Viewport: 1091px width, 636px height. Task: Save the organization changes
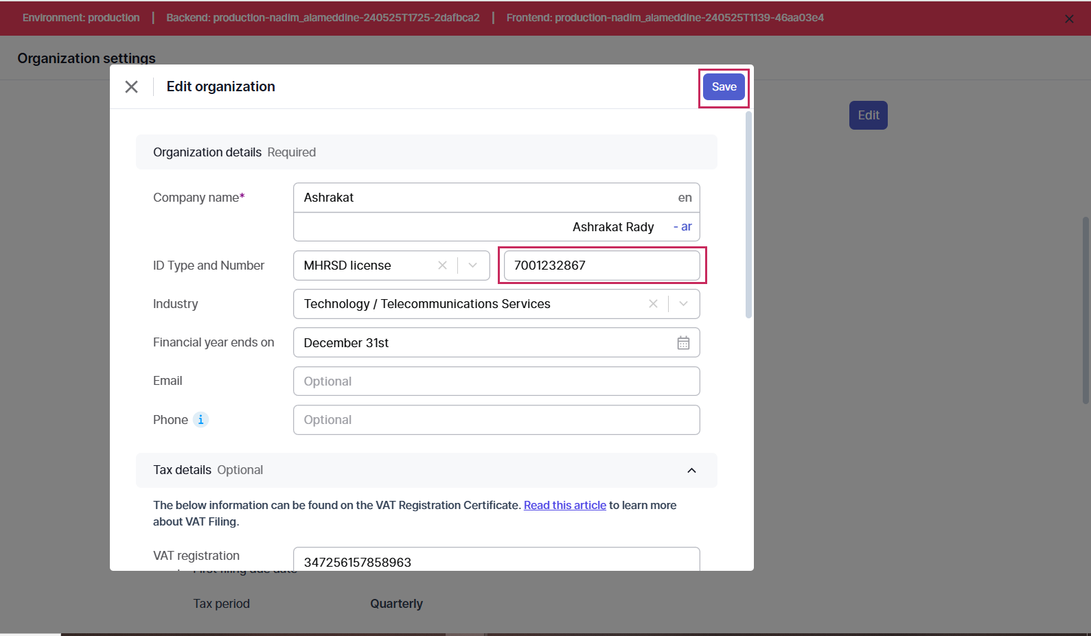pyautogui.click(x=724, y=86)
